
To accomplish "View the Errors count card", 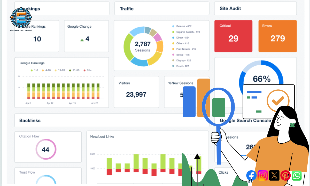I will (x=277, y=36).
